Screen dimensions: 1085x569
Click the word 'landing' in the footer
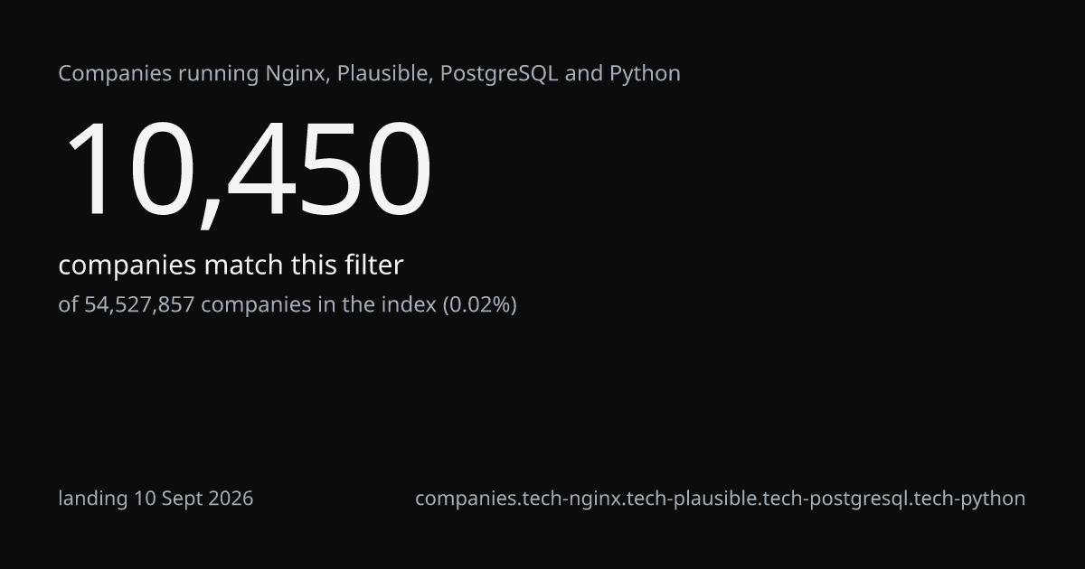pyautogui.click(x=93, y=498)
